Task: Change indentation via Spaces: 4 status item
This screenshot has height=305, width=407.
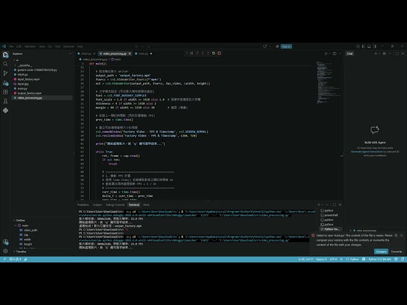Action: pyautogui.click(x=321, y=259)
